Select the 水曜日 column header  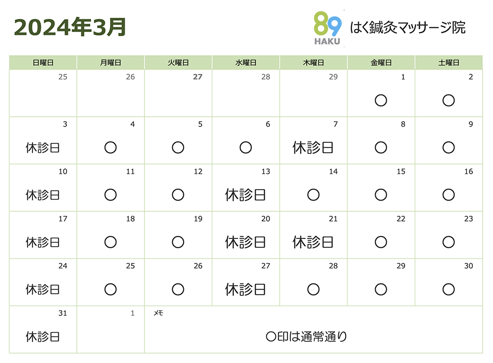[246, 63]
